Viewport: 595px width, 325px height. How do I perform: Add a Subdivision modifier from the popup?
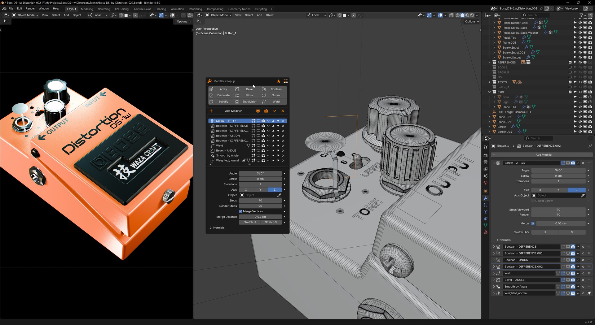coord(247,102)
